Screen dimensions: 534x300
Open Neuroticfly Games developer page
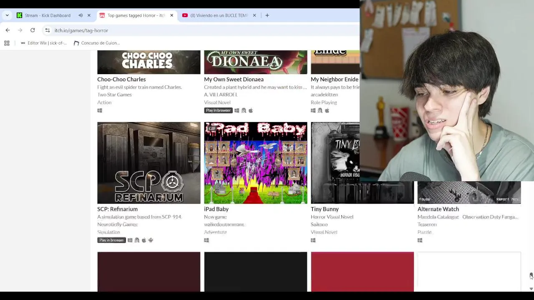(x=117, y=225)
